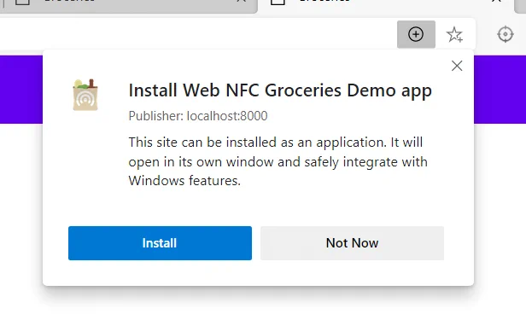Click the blue Install button
Viewport: 526px width, 320px height.
pos(160,243)
